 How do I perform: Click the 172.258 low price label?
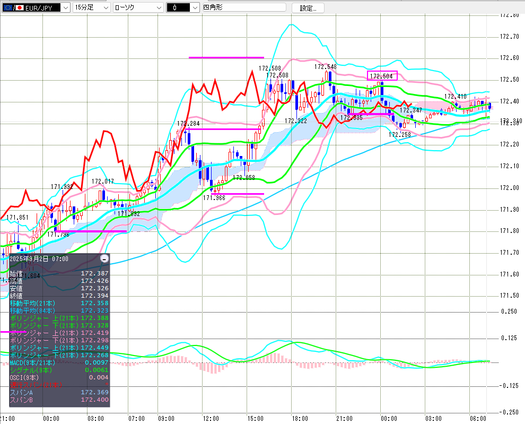tap(399, 134)
